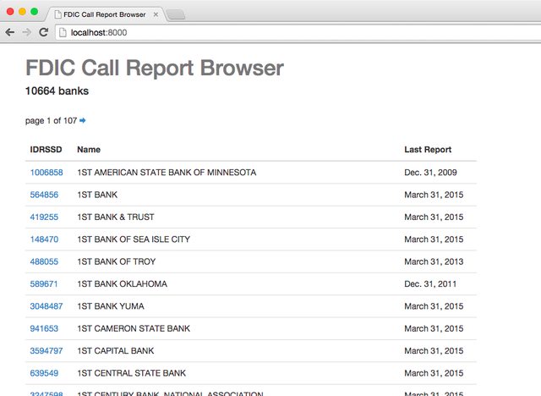
Task: Open bank link 589671
Action: (44, 283)
